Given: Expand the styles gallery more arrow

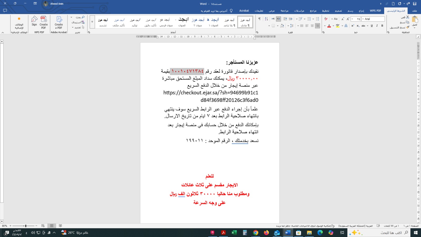Looking at the screenshot, I should tap(92, 22).
